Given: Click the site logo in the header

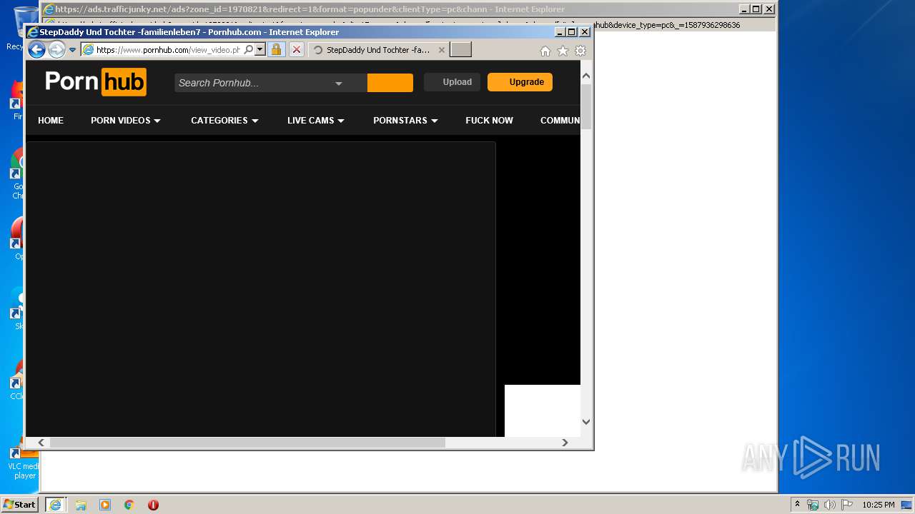Looking at the screenshot, I should click(x=96, y=81).
